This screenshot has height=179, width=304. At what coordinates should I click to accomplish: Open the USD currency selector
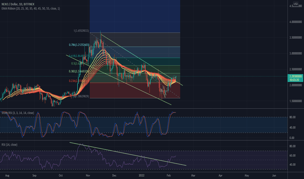(296, 4)
